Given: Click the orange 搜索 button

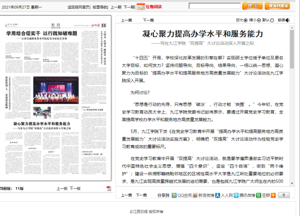Looking at the screenshot, I should [x=253, y=6].
